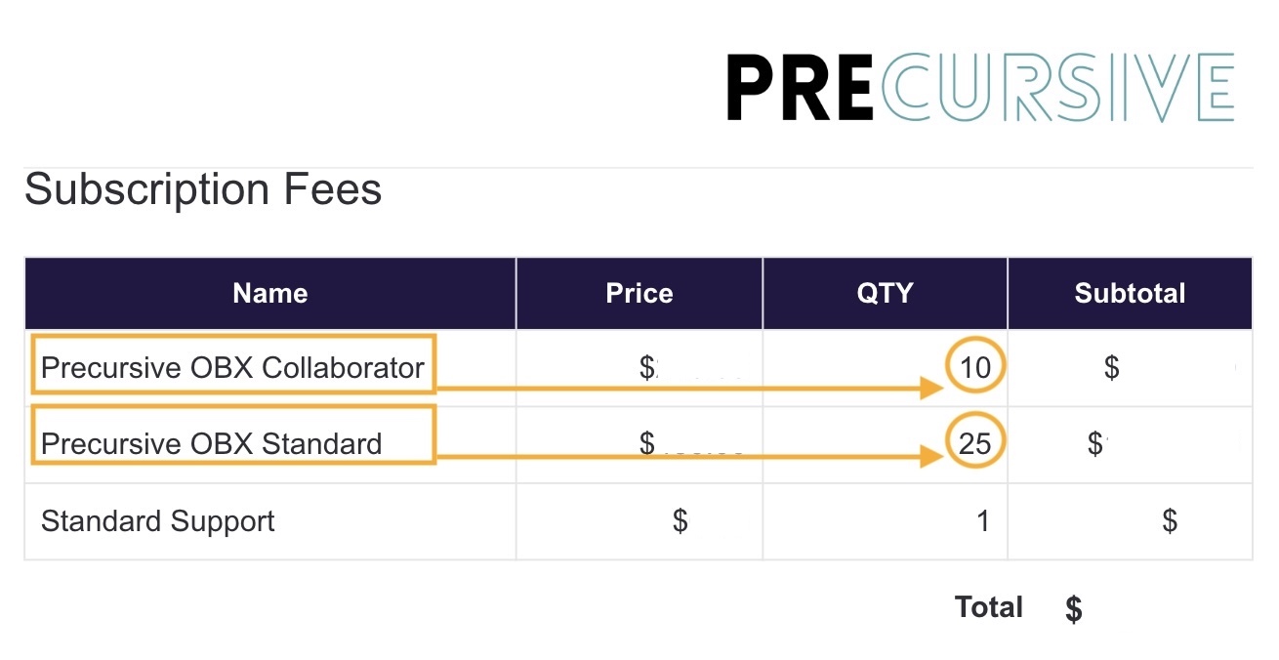Click the Standard Support price cell
1279x660 pixels.
(x=639, y=521)
